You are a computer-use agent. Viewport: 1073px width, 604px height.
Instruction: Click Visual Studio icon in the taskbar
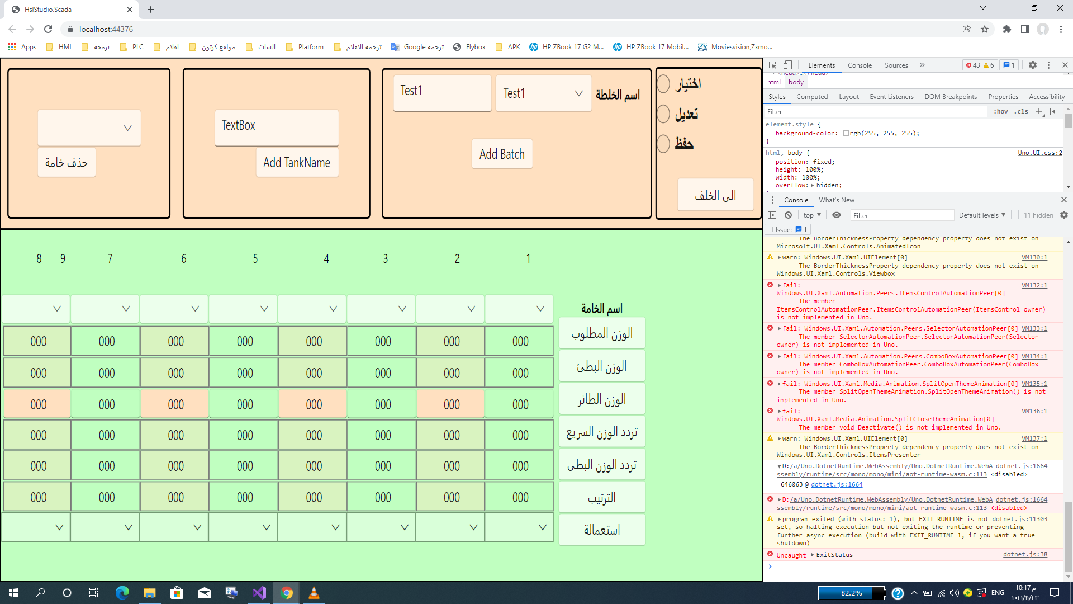(x=259, y=593)
